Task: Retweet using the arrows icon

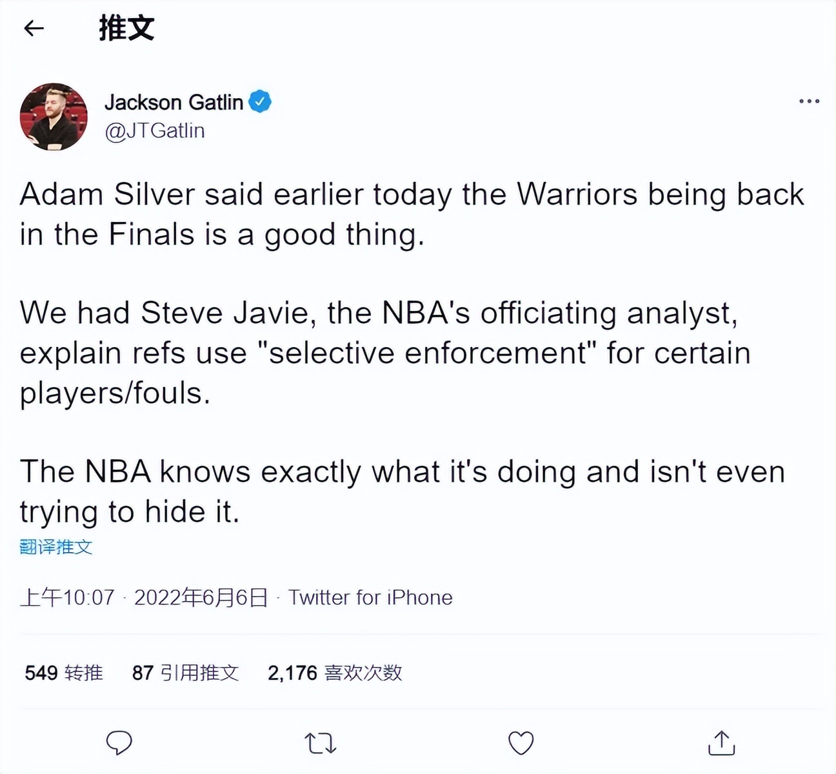Action: (320, 743)
